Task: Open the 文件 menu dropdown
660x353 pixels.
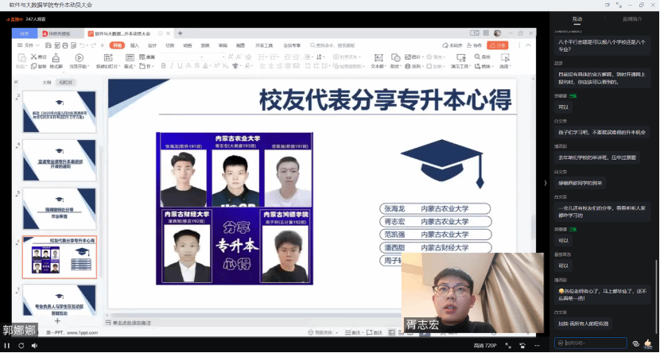Action: (30, 45)
